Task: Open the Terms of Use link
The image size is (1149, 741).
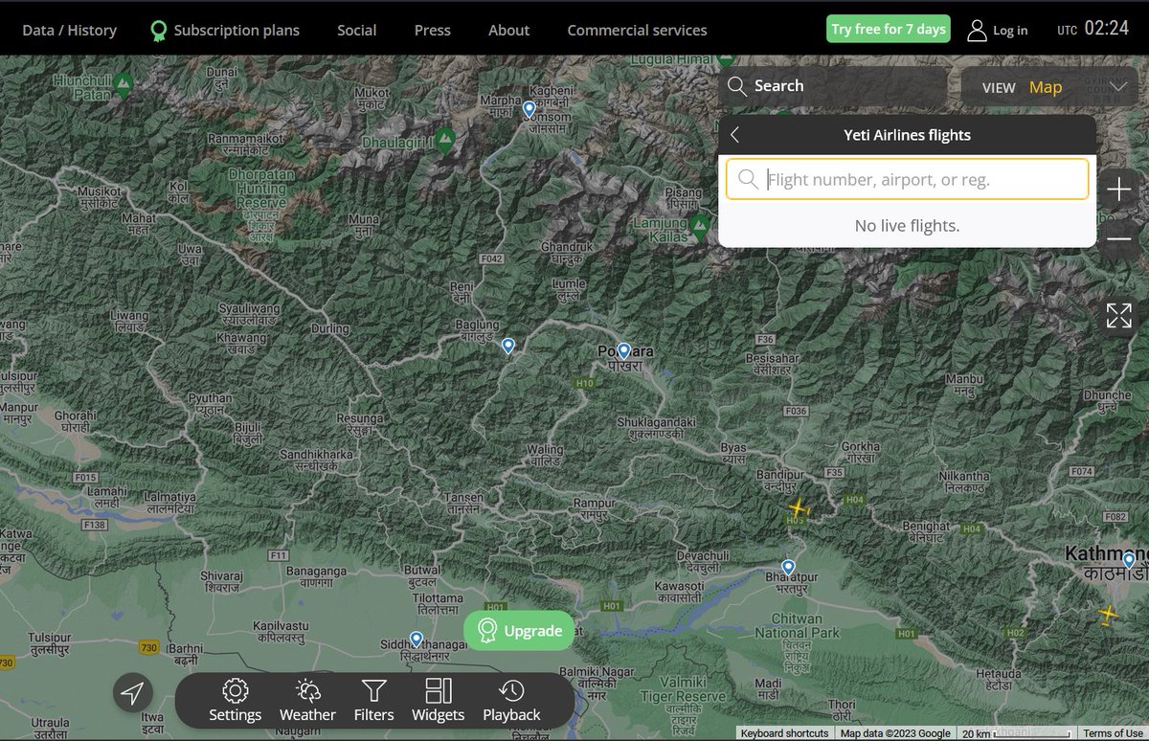Action: tap(1114, 733)
